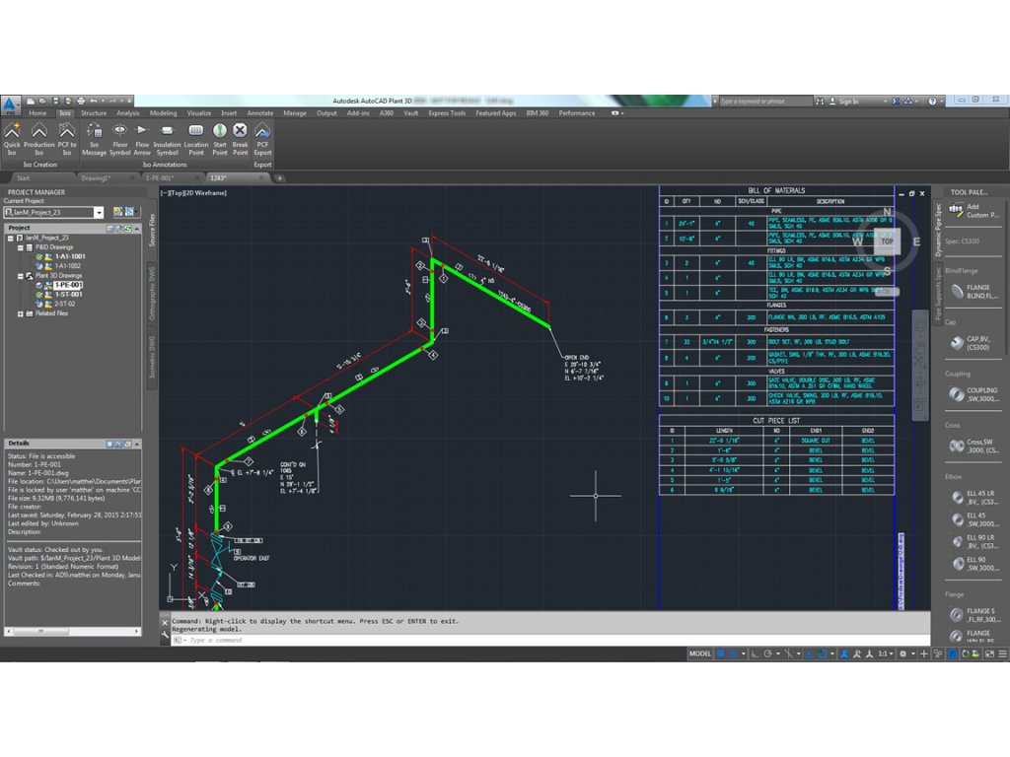Toggle isometric drafting on the status bar
The height and width of the screenshot is (757, 1010).
point(788,654)
